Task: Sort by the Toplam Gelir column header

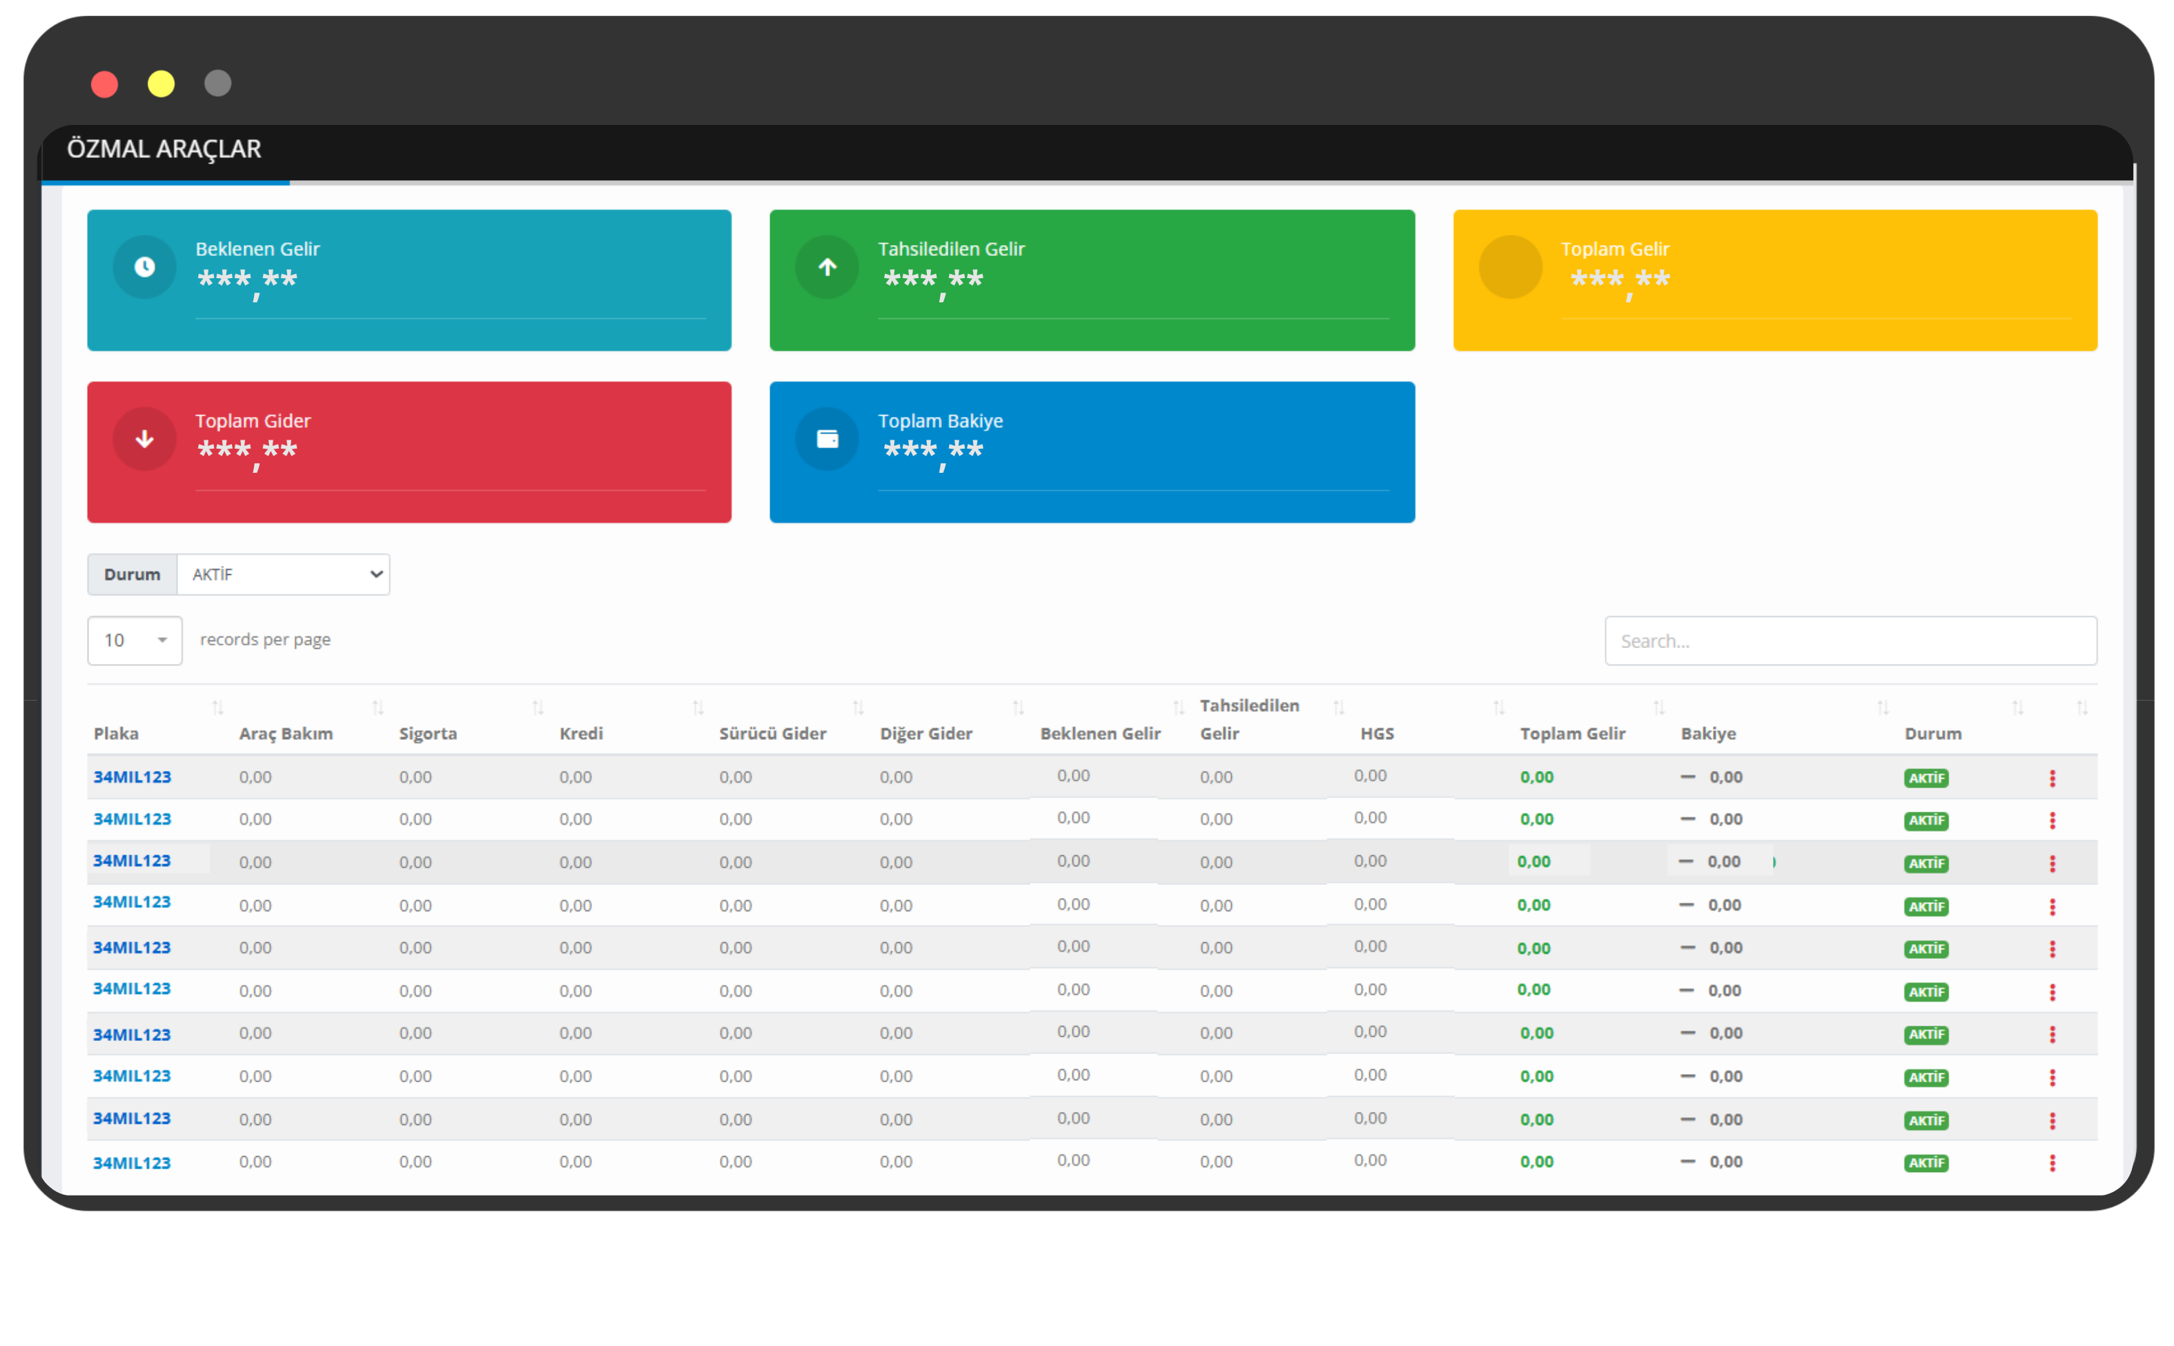Action: (x=1572, y=734)
